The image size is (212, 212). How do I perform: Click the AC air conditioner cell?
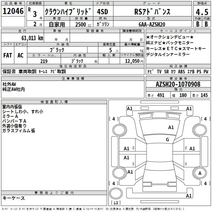click(20, 55)
